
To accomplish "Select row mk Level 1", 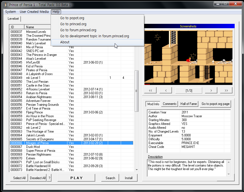I will [x=72, y=78].
